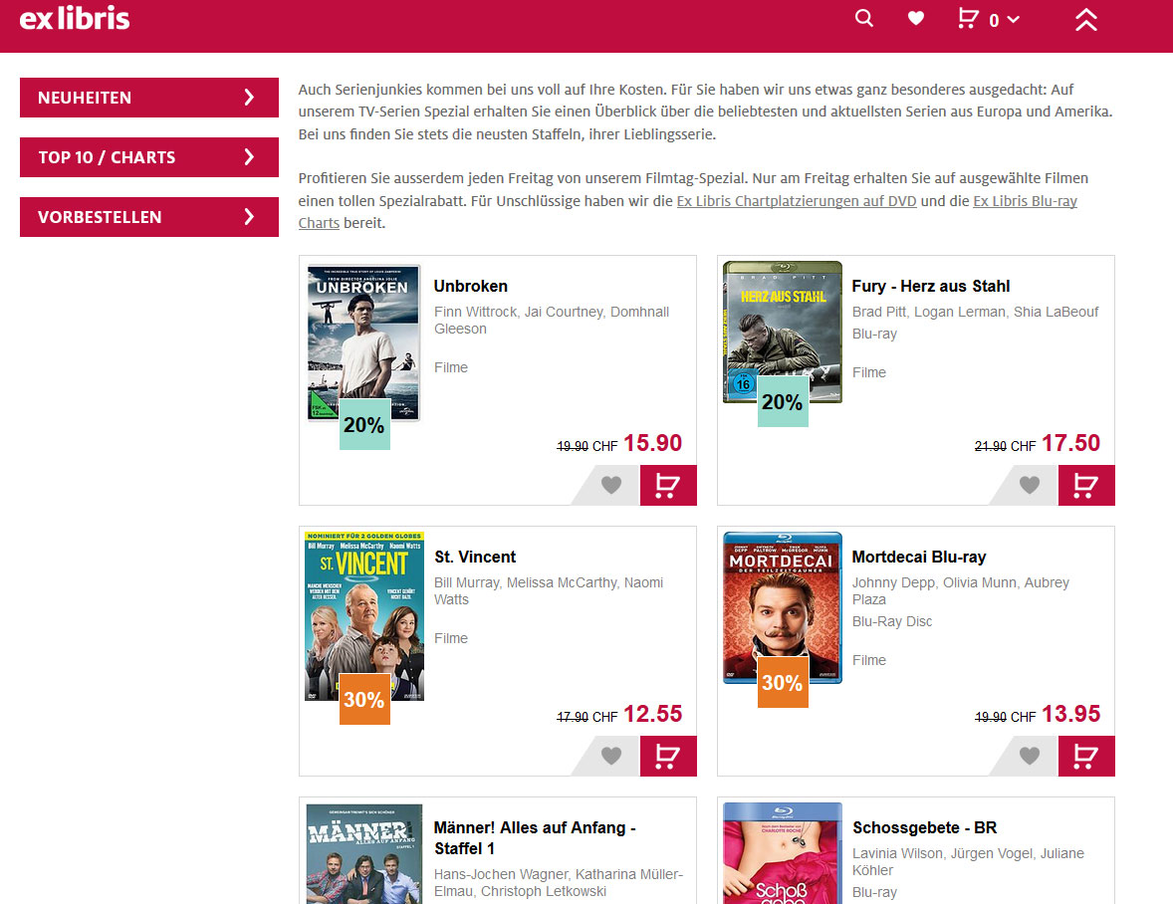Open Männer! Alles auf Anfang cover image
The height and width of the screenshot is (904, 1173).
point(364,854)
